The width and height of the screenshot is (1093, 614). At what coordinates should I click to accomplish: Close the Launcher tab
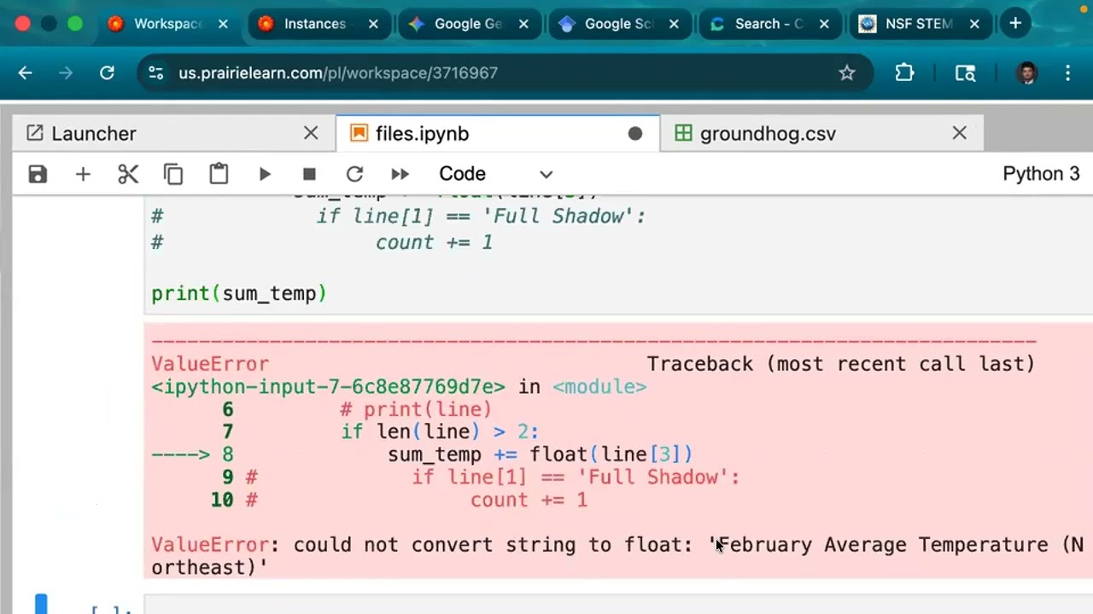(311, 134)
